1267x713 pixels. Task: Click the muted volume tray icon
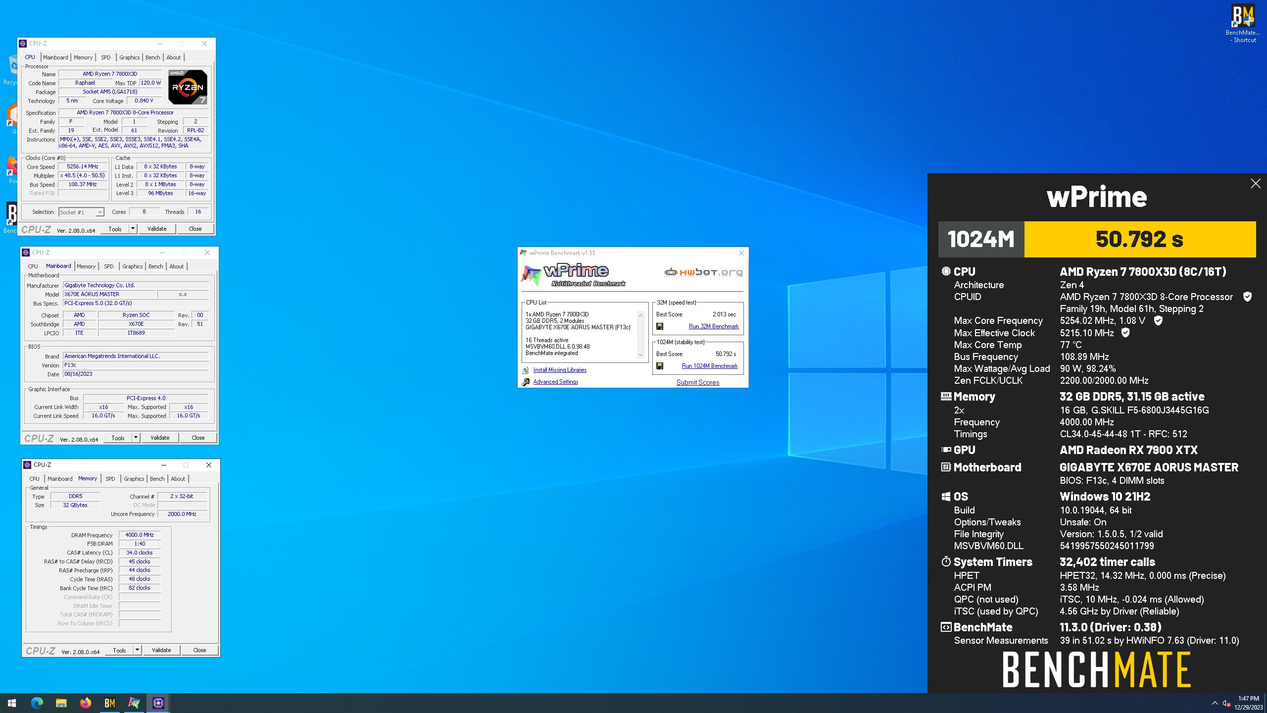(1226, 703)
